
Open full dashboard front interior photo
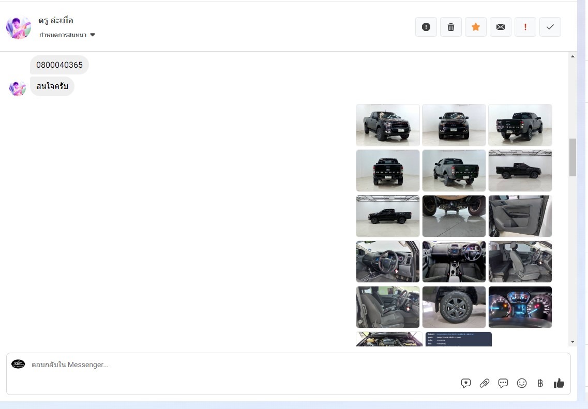454,262
